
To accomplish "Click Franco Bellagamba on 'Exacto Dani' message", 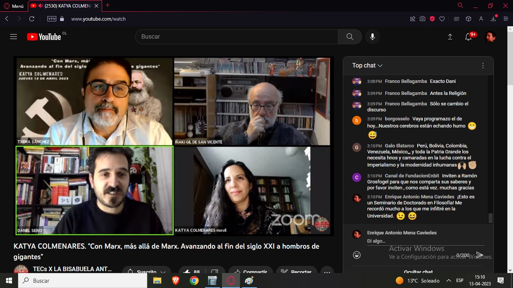I will [406, 81].
